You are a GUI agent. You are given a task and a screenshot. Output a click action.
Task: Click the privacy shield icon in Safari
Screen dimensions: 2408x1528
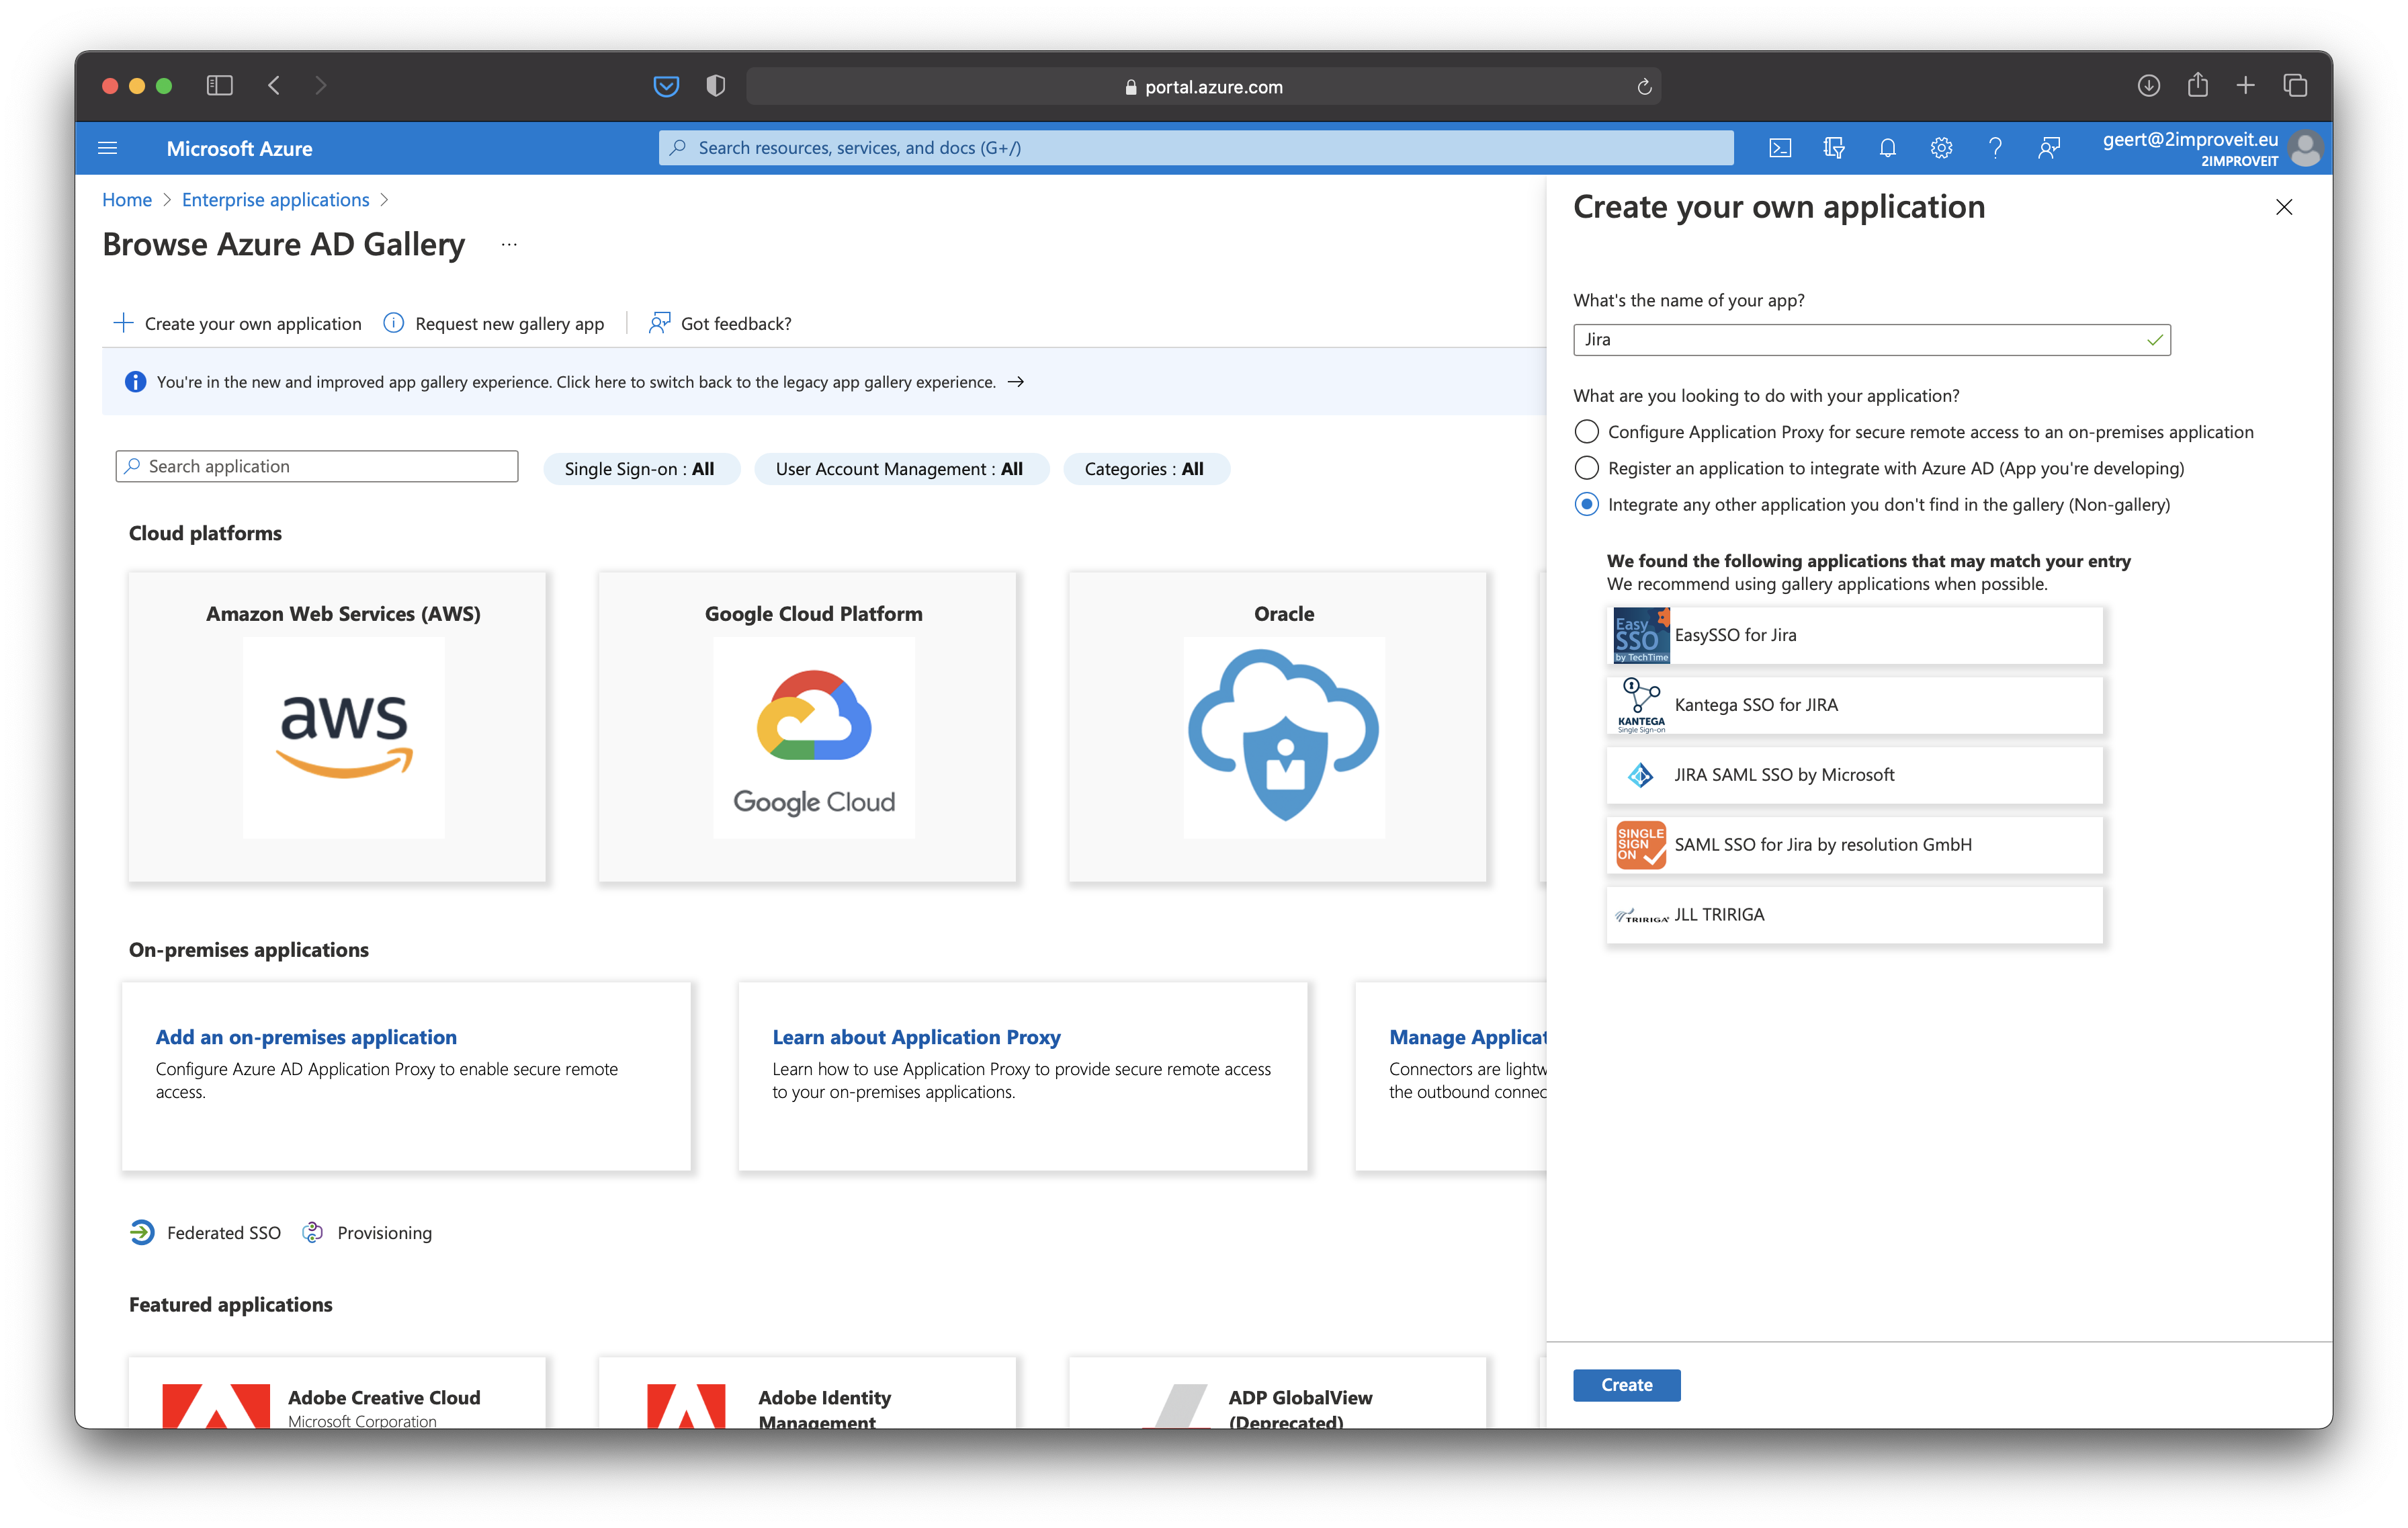[x=715, y=86]
